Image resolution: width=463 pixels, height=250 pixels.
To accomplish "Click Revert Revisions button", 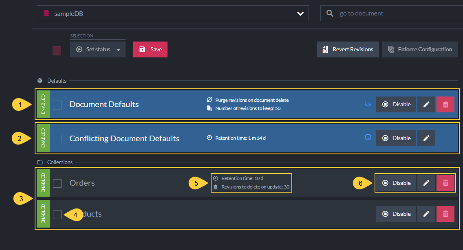I will (348, 50).
